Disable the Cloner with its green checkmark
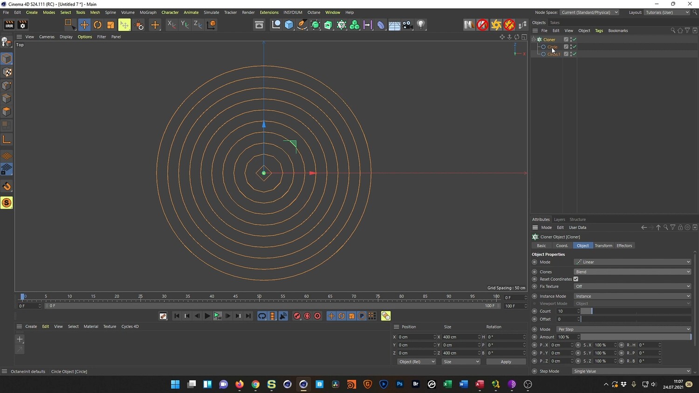 point(575,40)
